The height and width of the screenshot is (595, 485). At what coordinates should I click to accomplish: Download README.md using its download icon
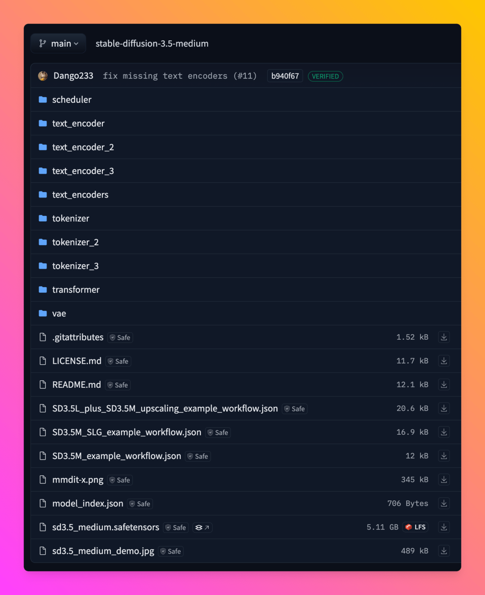tap(444, 384)
